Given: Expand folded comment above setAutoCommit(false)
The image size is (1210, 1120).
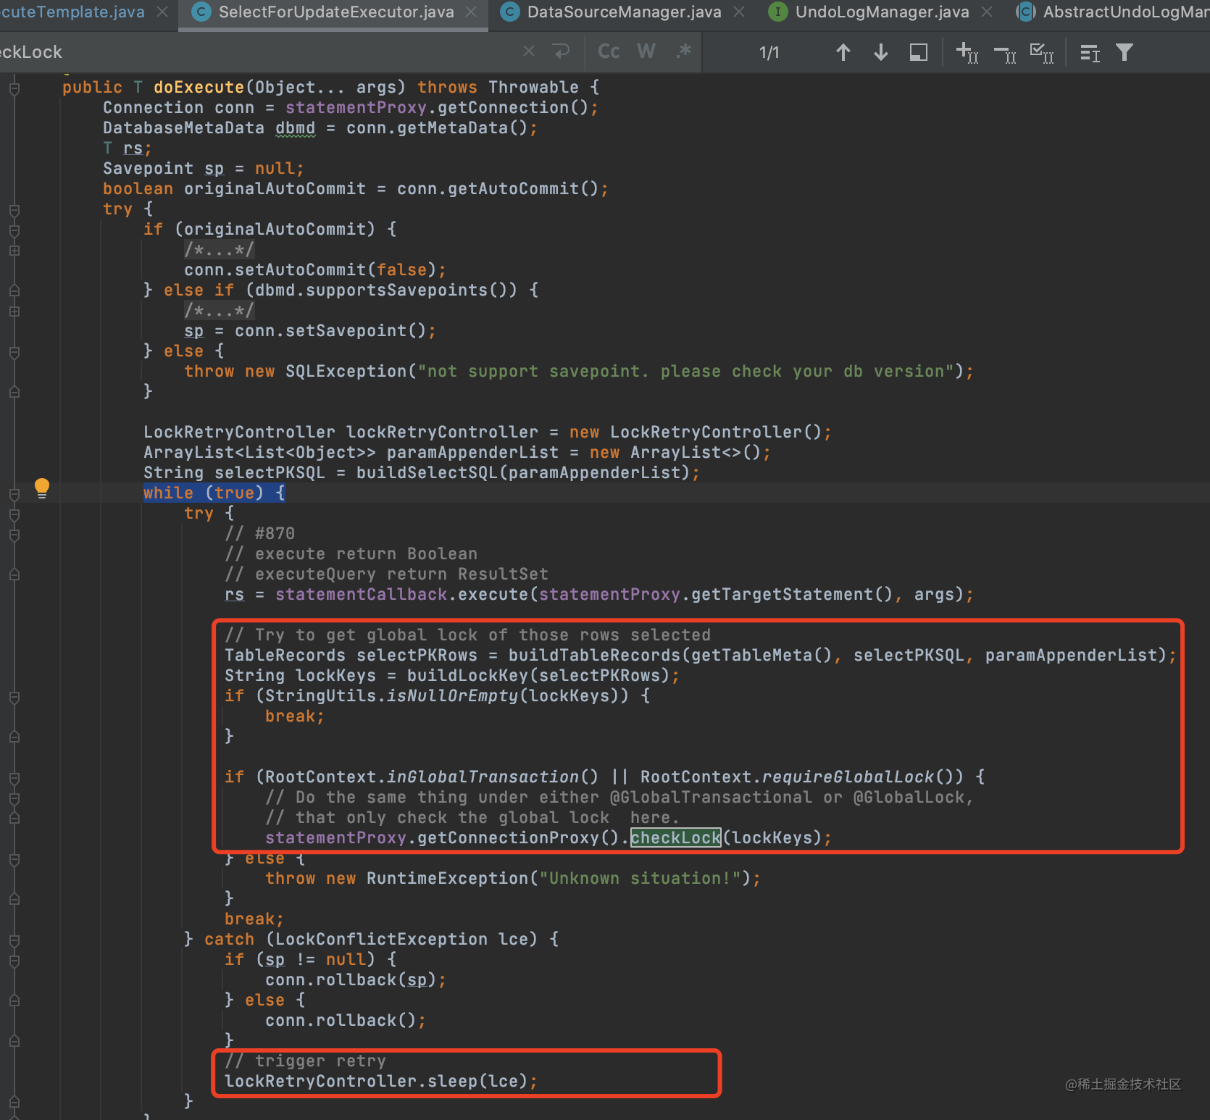Looking at the screenshot, I should click(14, 251).
